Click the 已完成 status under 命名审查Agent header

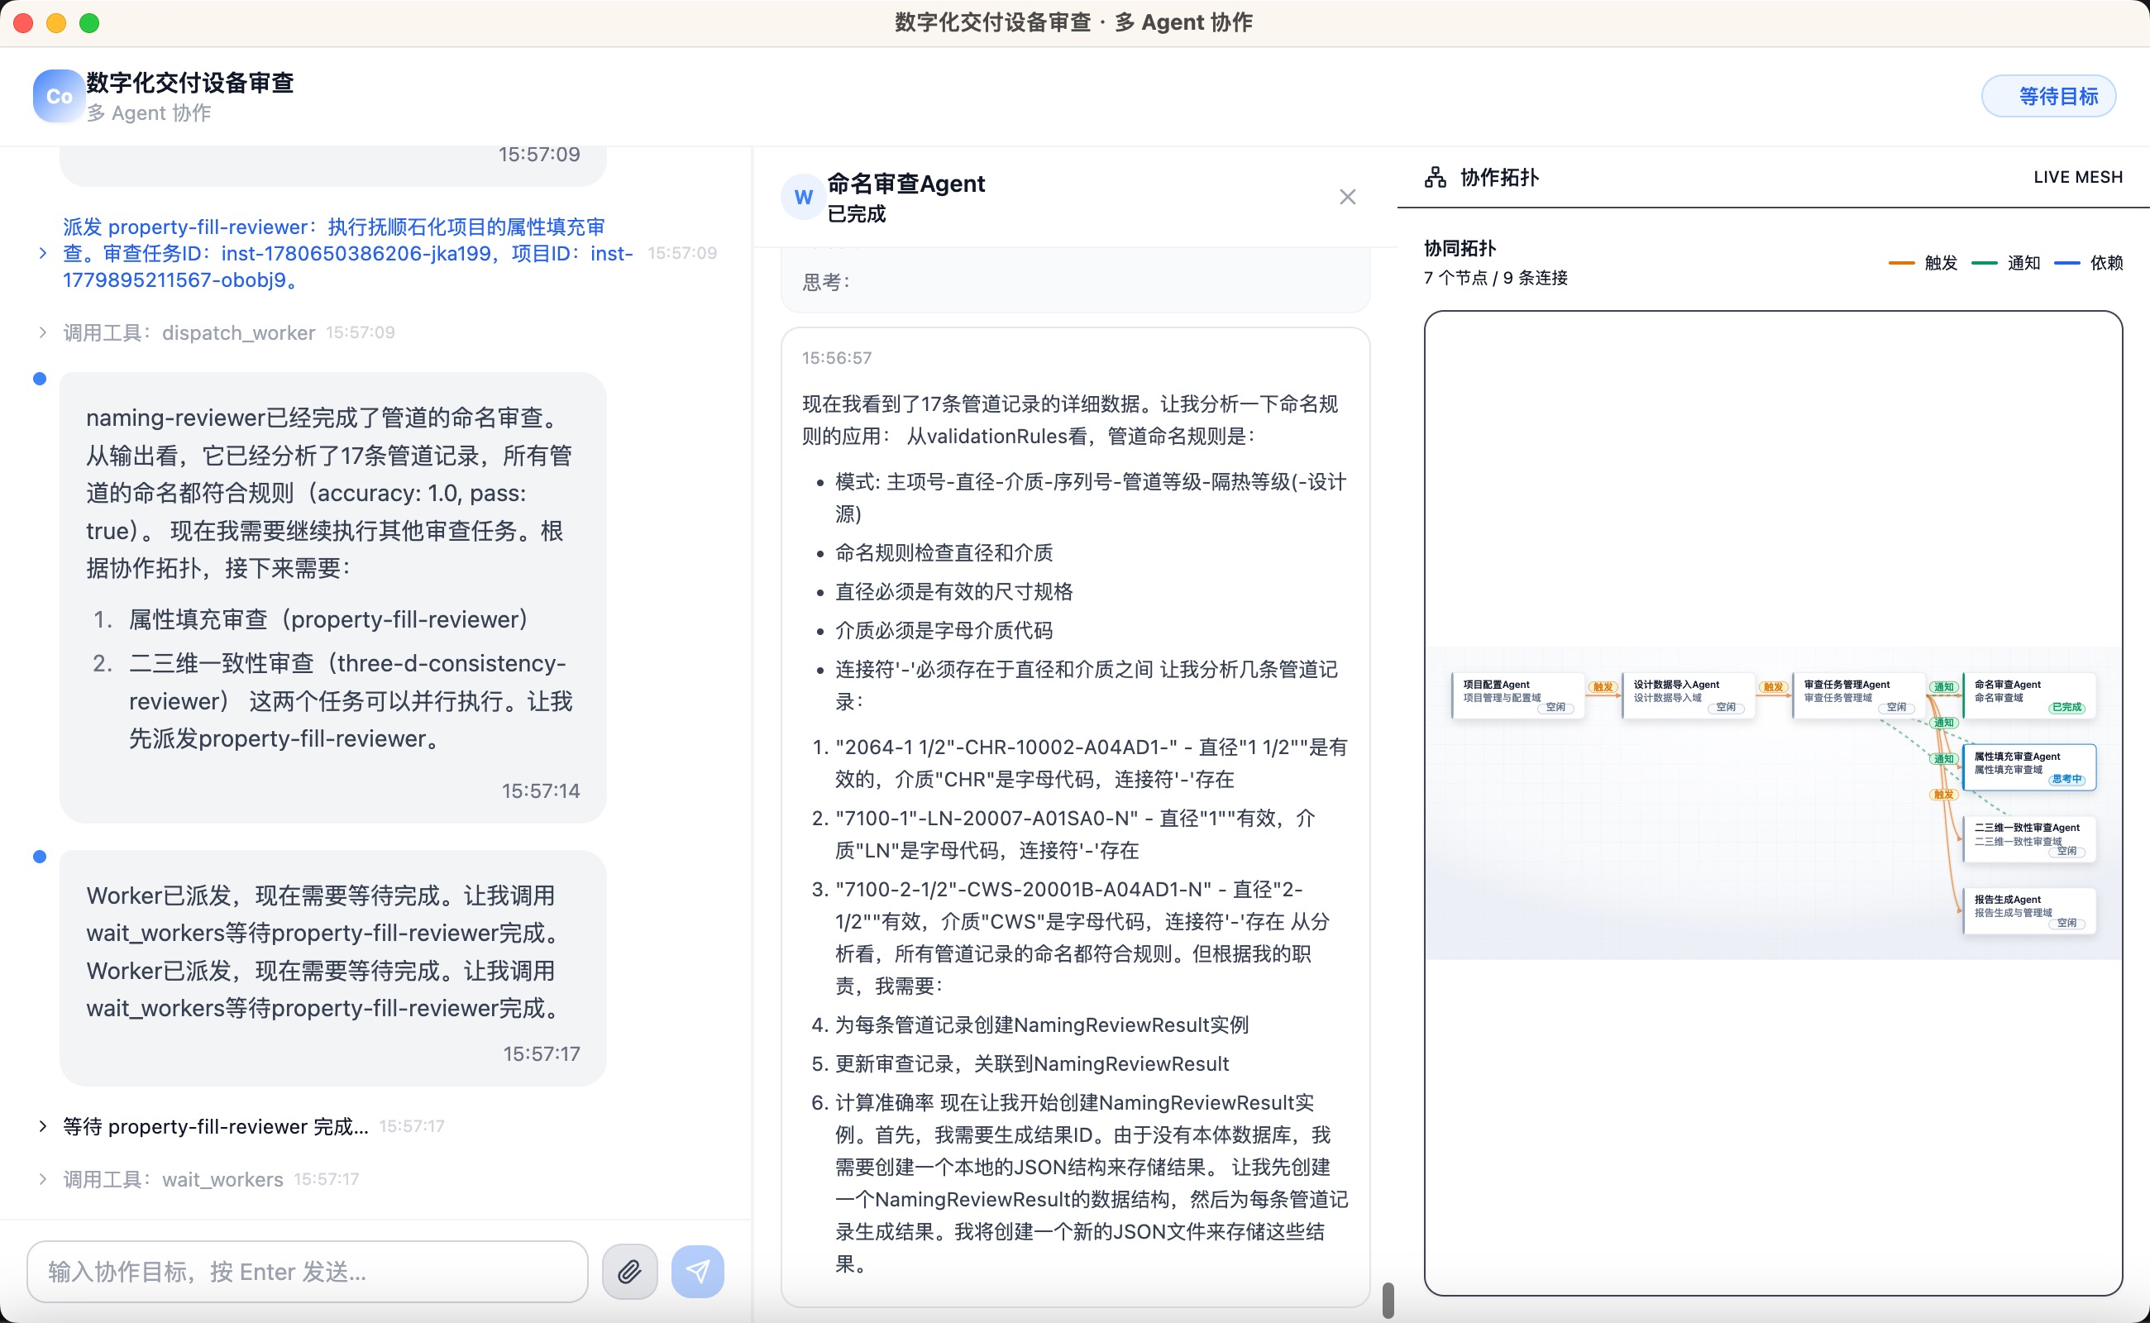point(856,214)
